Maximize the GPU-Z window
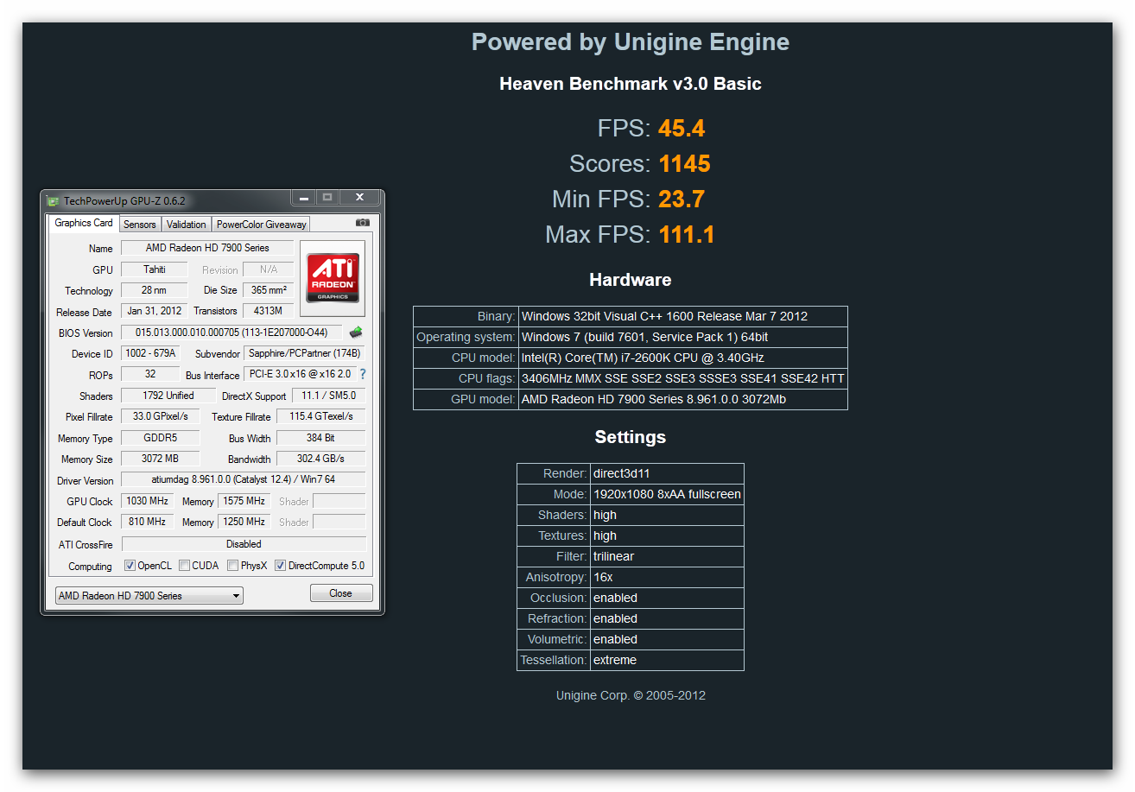Screen dimensions: 1135x792 [x=327, y=198]
